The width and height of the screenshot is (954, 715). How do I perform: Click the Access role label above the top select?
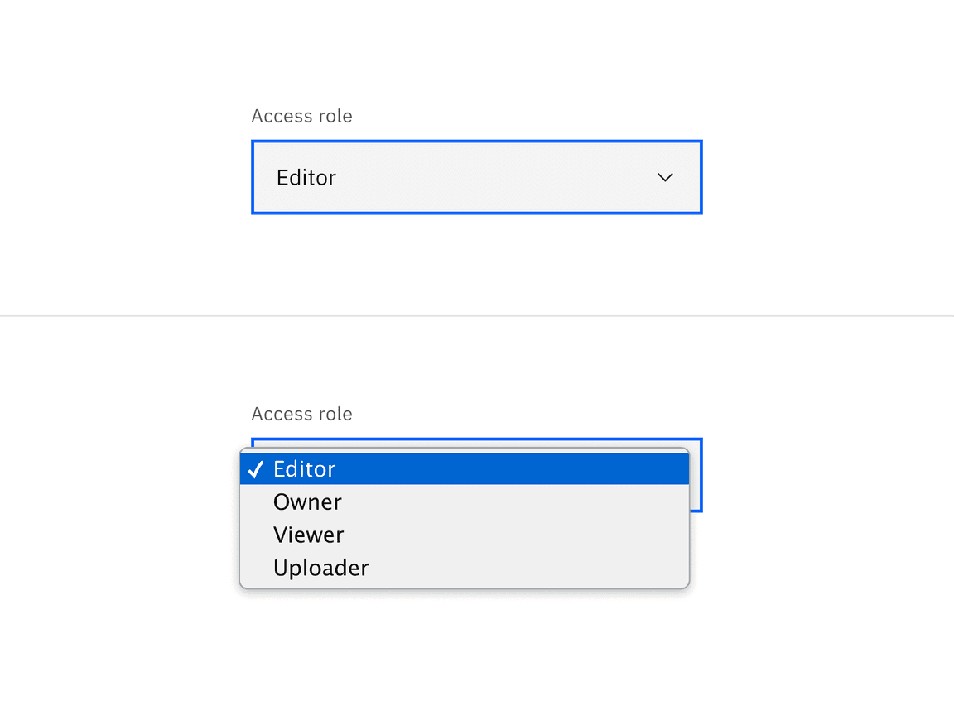pos(301,116)
